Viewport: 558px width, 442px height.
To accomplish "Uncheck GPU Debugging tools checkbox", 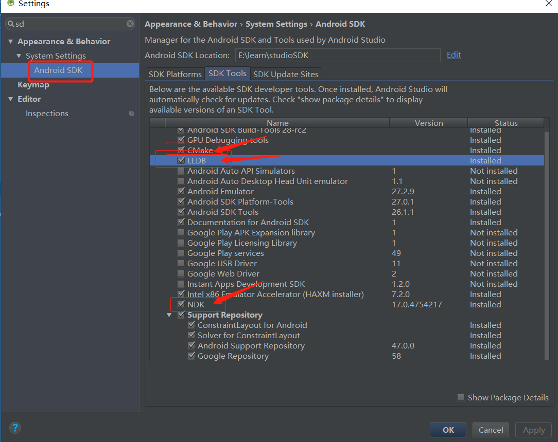I will (181, 140).
